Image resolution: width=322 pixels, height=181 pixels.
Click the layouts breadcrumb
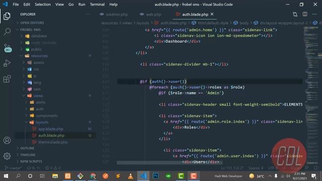[x=143, y=23]
